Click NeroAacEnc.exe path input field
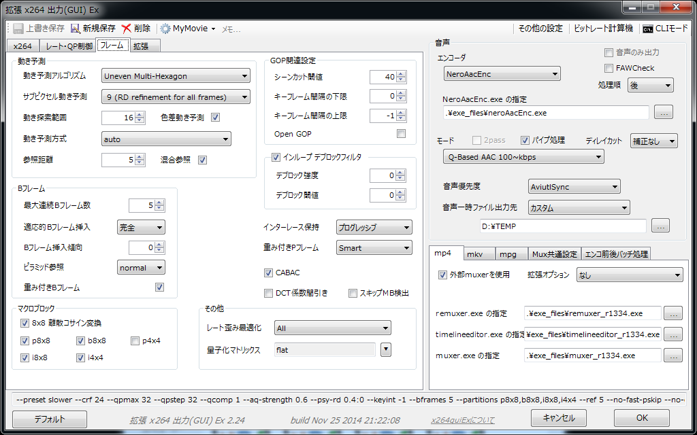The width and height of the screenshot is (697, 435). (x=546, y=113)
